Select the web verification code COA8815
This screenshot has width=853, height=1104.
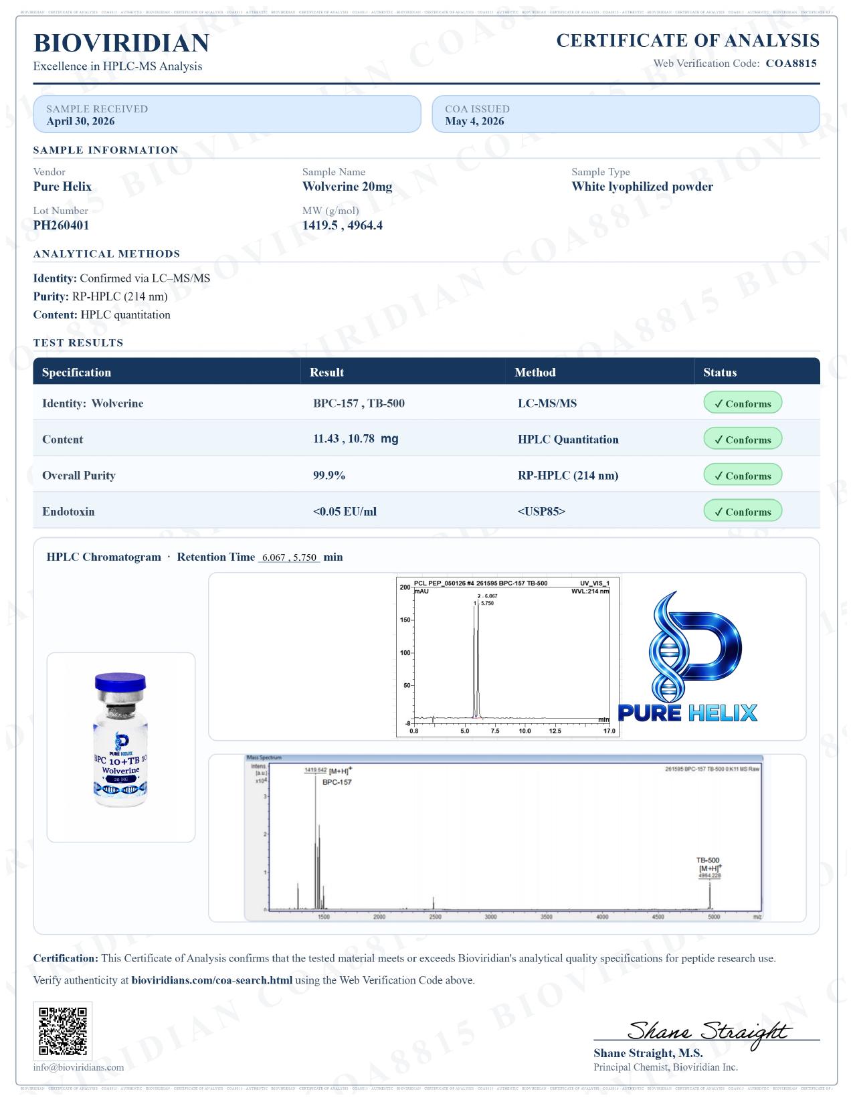point(791,64)
